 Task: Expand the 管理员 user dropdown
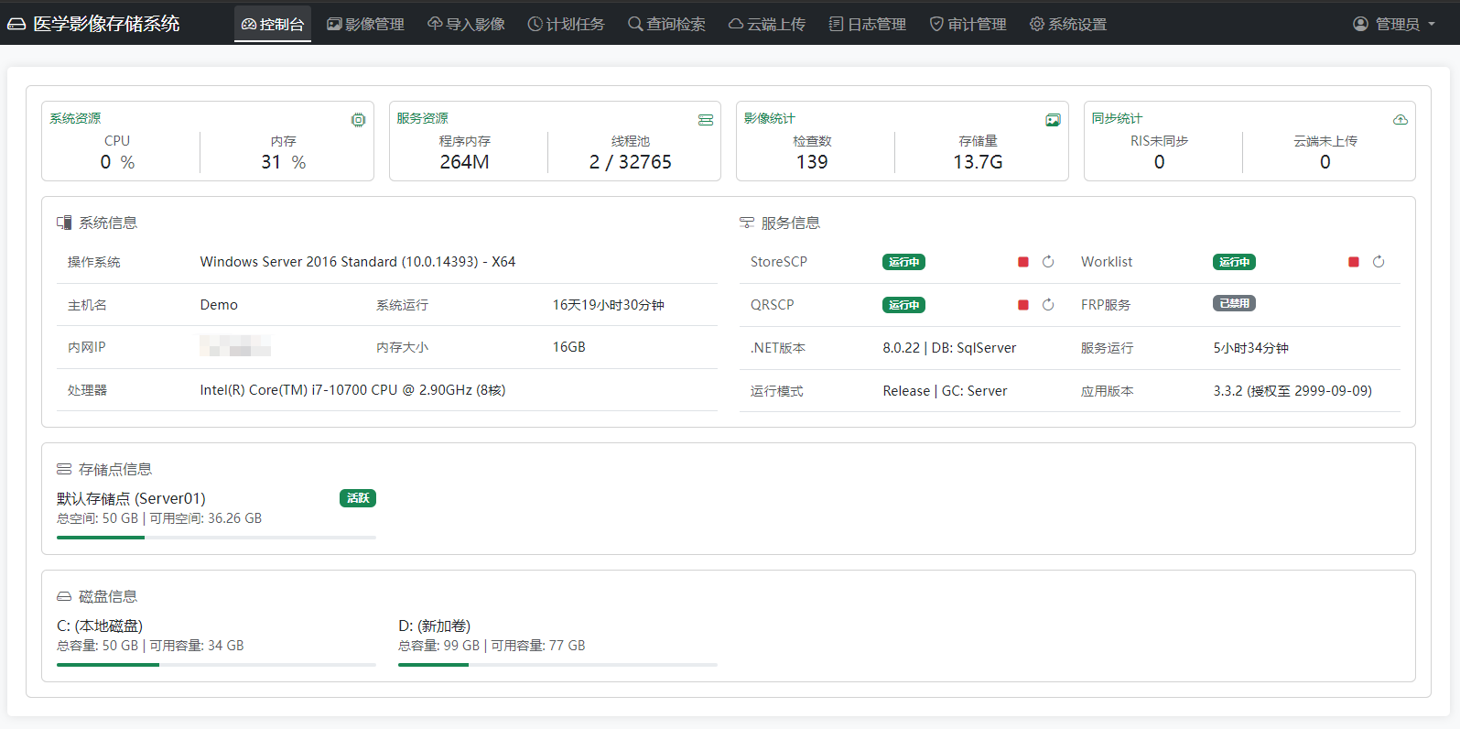point(1394,24)
